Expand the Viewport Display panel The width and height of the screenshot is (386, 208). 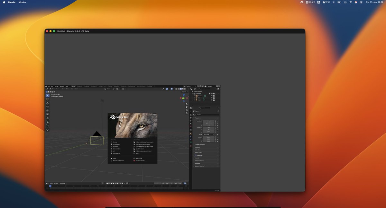pyautogui.click(x=206, y=160)
